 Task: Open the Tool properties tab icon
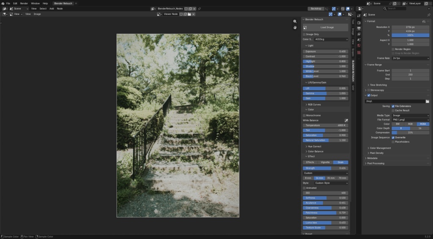pos(359,16)
